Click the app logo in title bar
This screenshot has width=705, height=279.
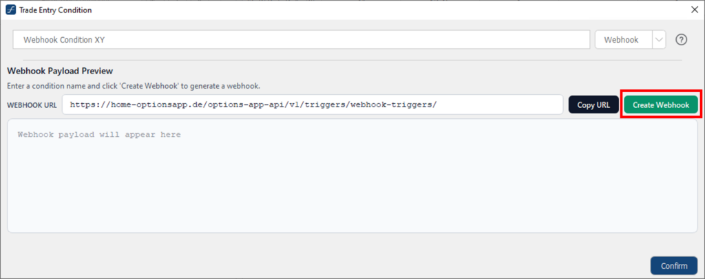10,10
